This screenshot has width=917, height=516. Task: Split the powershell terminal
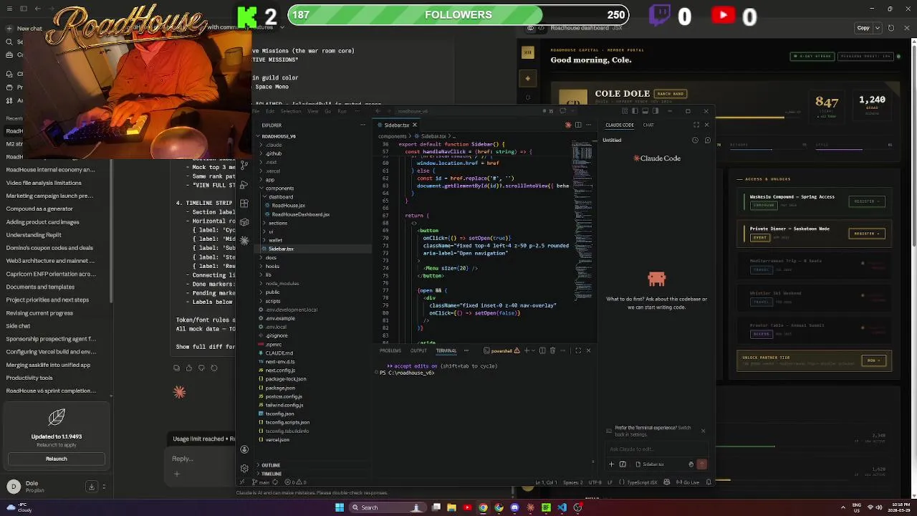542,350
